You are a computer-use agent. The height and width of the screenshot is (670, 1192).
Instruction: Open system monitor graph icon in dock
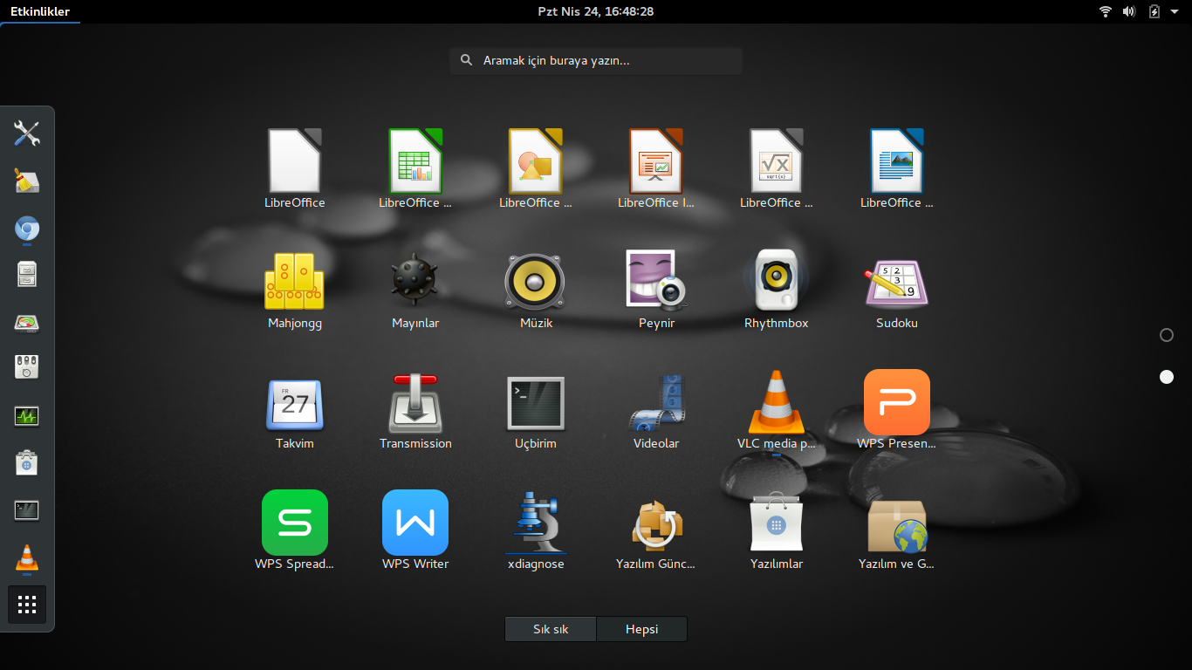pos(27,416)
